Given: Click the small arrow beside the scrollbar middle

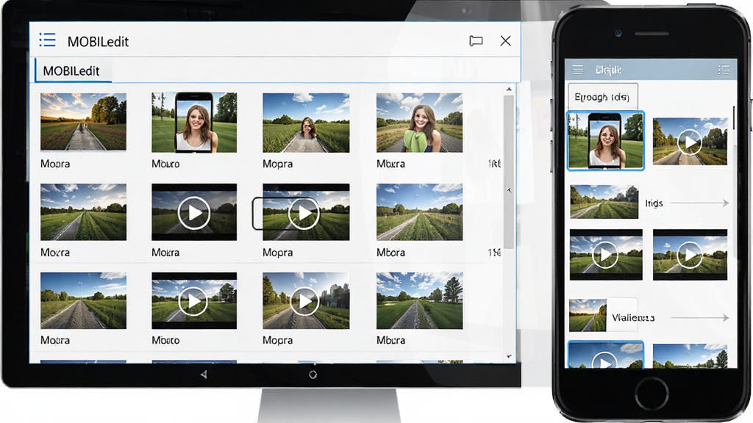Looking at the screenshot, I should click(509, 190).
